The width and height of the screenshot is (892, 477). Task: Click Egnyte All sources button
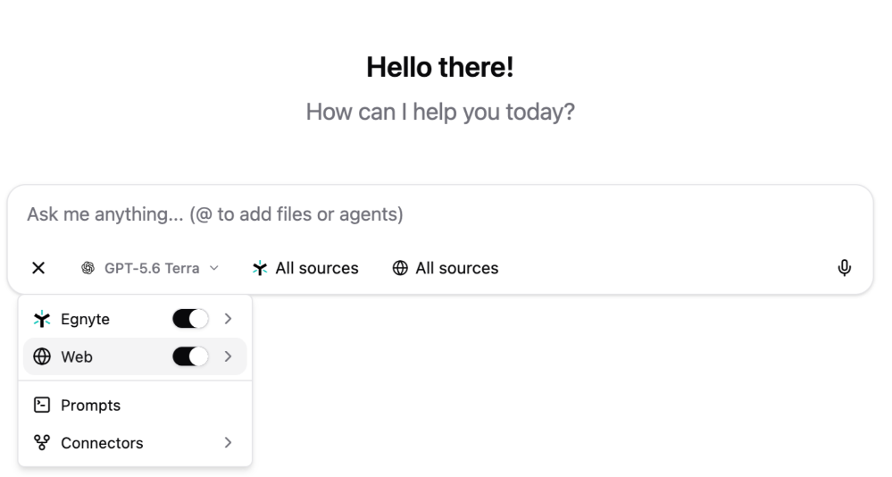305,268
